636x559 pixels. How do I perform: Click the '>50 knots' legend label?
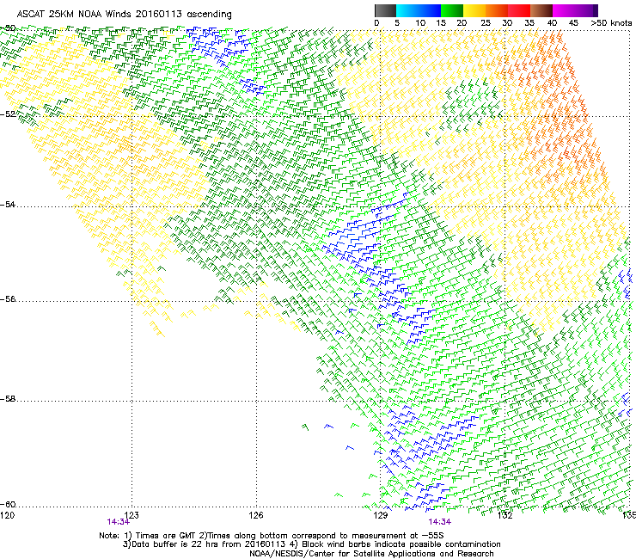tap(611, 23)
